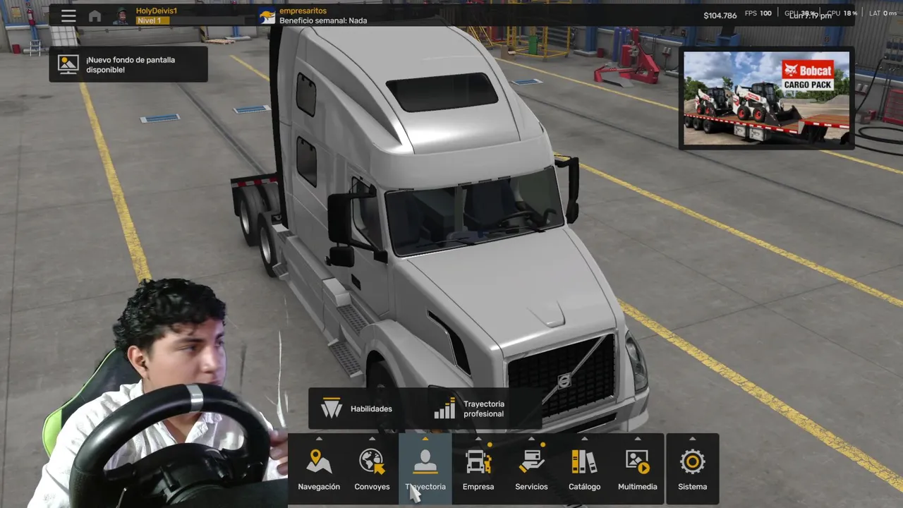Viewport: 903px width, 508px height.
Task: Expand the arrow above Multimedia
Action: 638,439
